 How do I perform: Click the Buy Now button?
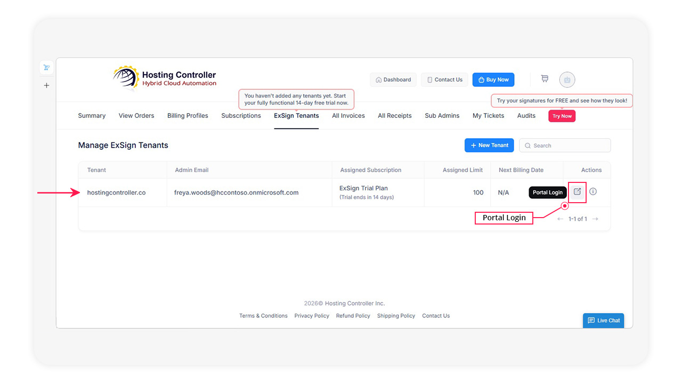pos(493,80)
